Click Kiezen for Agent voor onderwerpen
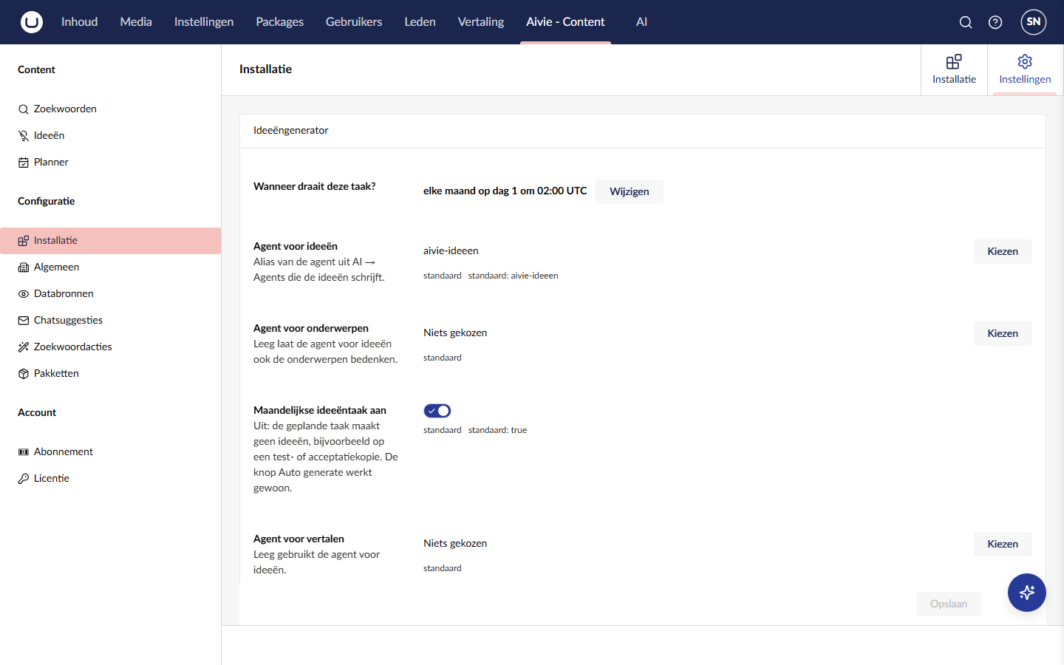 (1003, 333)
